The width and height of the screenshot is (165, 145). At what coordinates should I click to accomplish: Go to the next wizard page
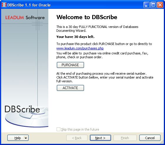100,138
